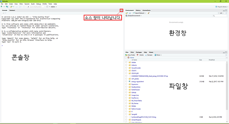
Task: Open the Addins dropdown
Action: (54, 7)
